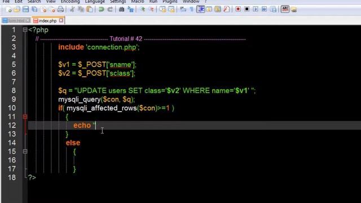Close the index.php tab
361x203 pixels.
61,20
